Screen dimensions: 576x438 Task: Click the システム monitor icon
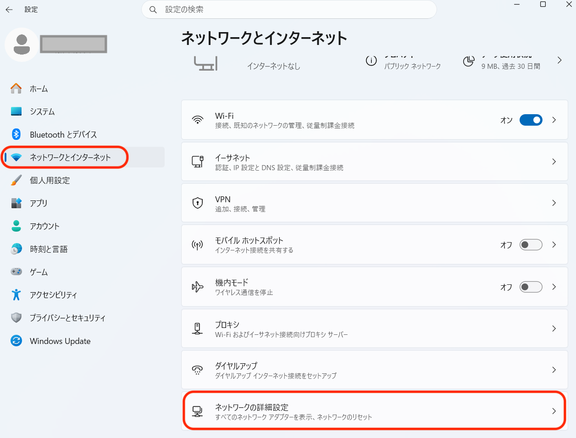(x=16, y=111)
